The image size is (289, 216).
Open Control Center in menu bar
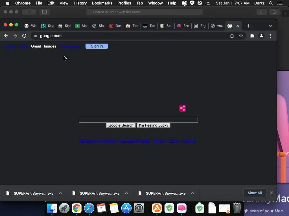[x=280, y=3]
